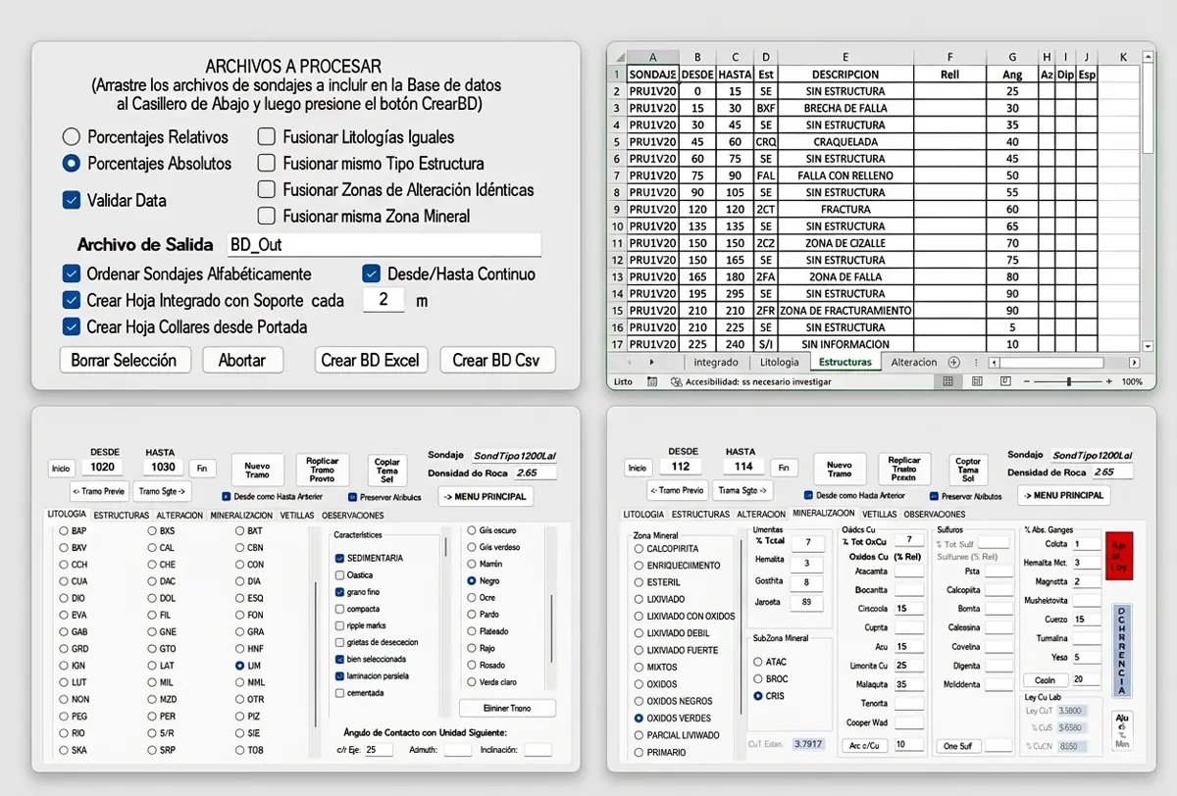Click vertical scroll down arrow in Excel
Viewport: 1177px width, 796px height.
click(x=1148, y=345)
